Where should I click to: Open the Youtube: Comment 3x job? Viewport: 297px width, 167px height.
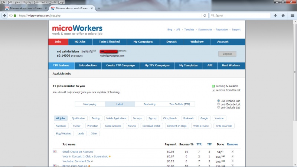(x=76, y=161)
